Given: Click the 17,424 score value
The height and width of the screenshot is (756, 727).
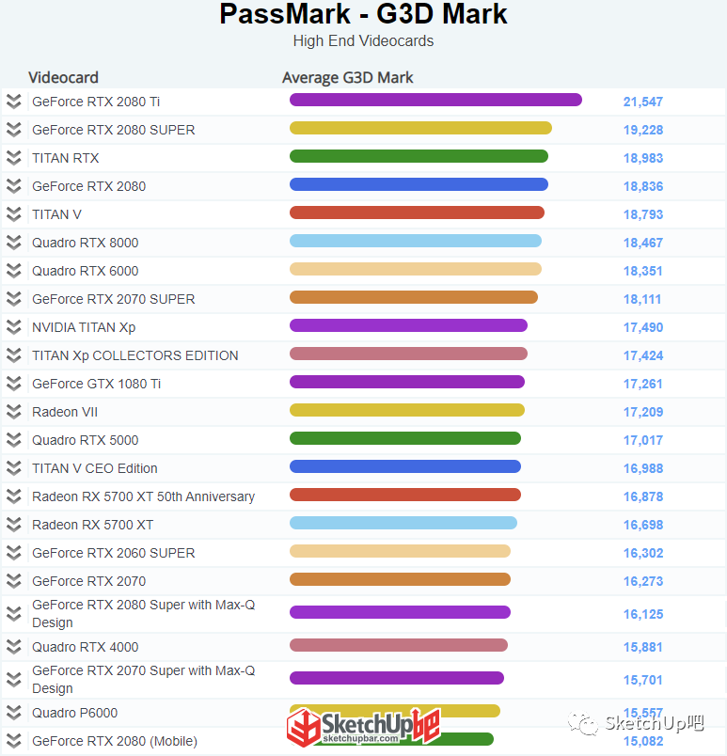Looking at the screenshot, I should (643, 355).
